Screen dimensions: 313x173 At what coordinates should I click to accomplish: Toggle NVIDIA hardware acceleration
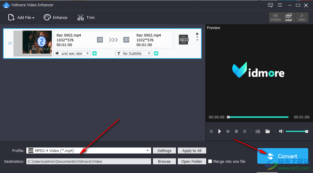pos(276,17)
